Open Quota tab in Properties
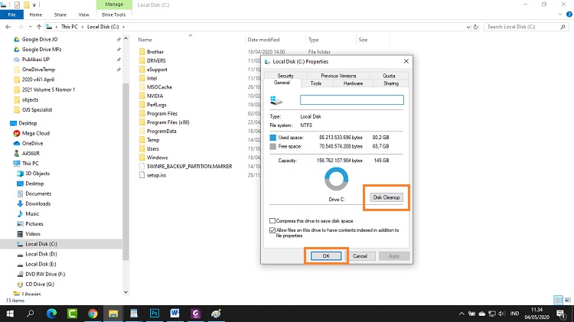Screen dimensions: 574x322 [x=389, y=76]
